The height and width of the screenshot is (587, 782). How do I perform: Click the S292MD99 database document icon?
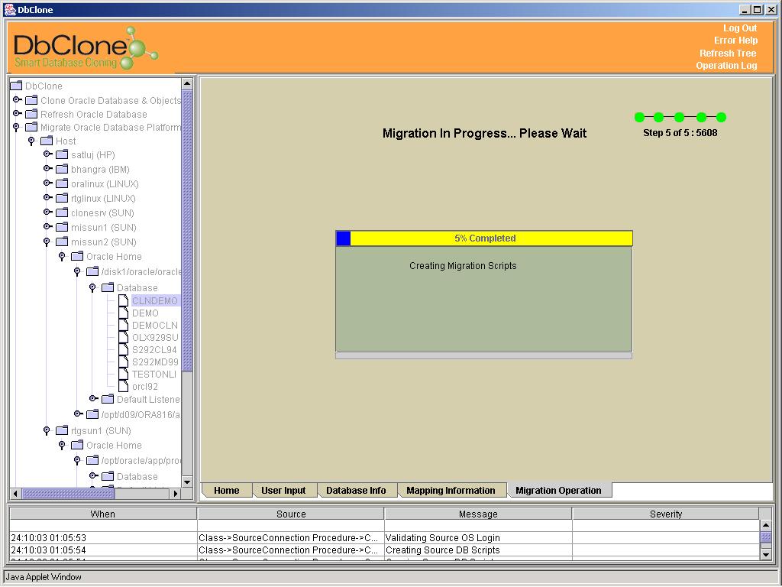123,362
